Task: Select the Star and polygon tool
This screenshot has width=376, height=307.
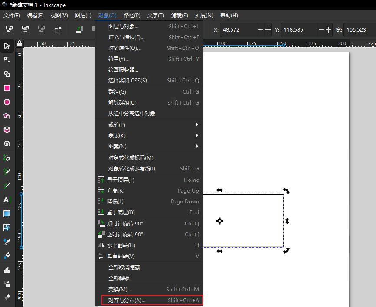Action: click(x=7, y=116)
